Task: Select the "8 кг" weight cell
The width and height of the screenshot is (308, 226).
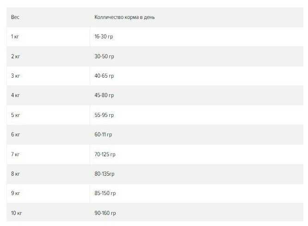Action: (15, 174)
